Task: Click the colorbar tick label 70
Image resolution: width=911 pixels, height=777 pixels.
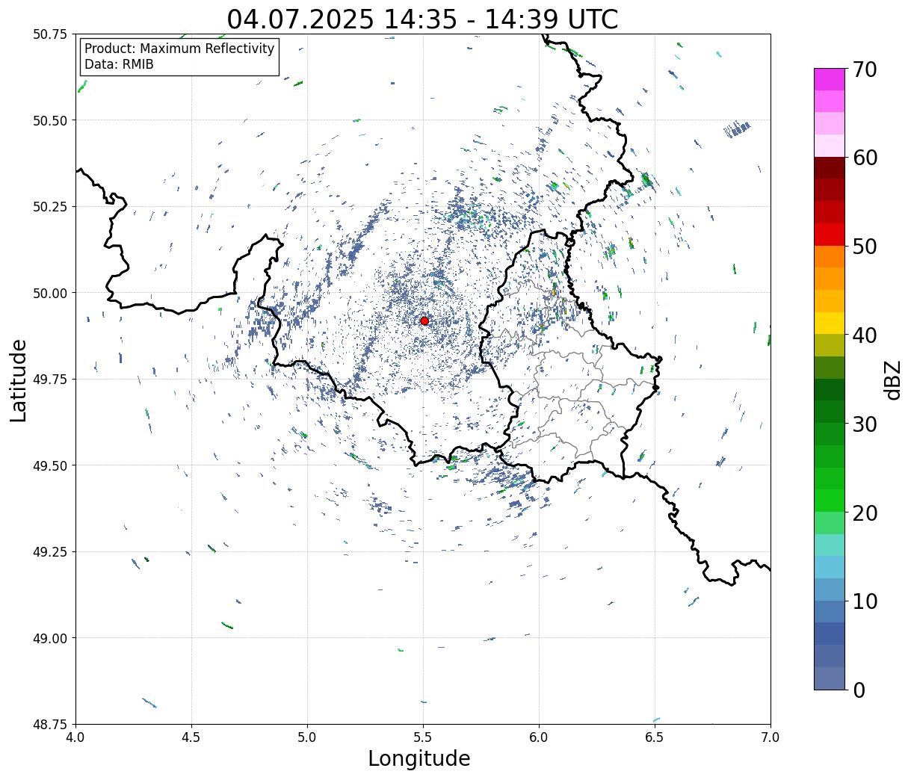Action: pyautogui.click(x=864, y=69)
